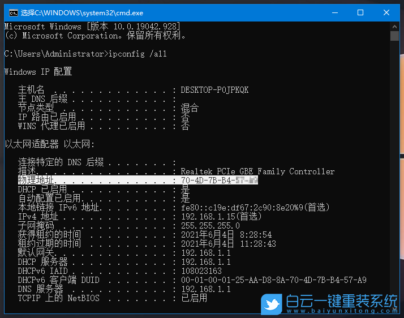The width and height of the screenshot is (404, 318).
Task: Click the DHCPv6 IAID value 108023163
Action: 201,271
